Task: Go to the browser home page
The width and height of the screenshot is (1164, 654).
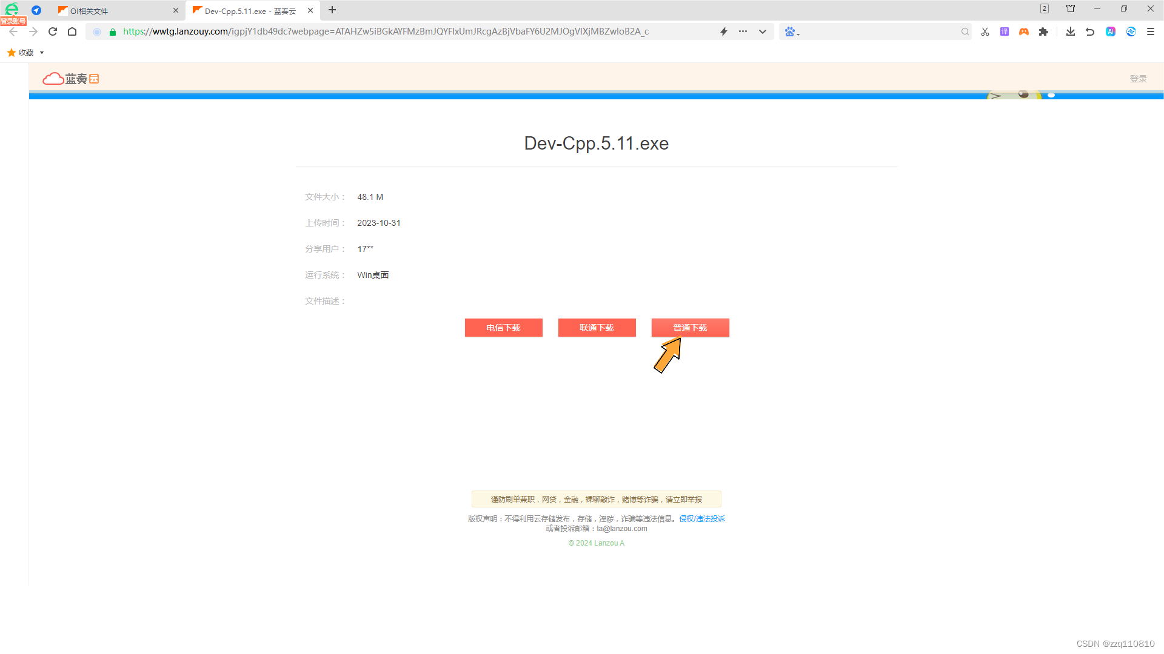Action: pyautogui.click(x=72, y=31)
